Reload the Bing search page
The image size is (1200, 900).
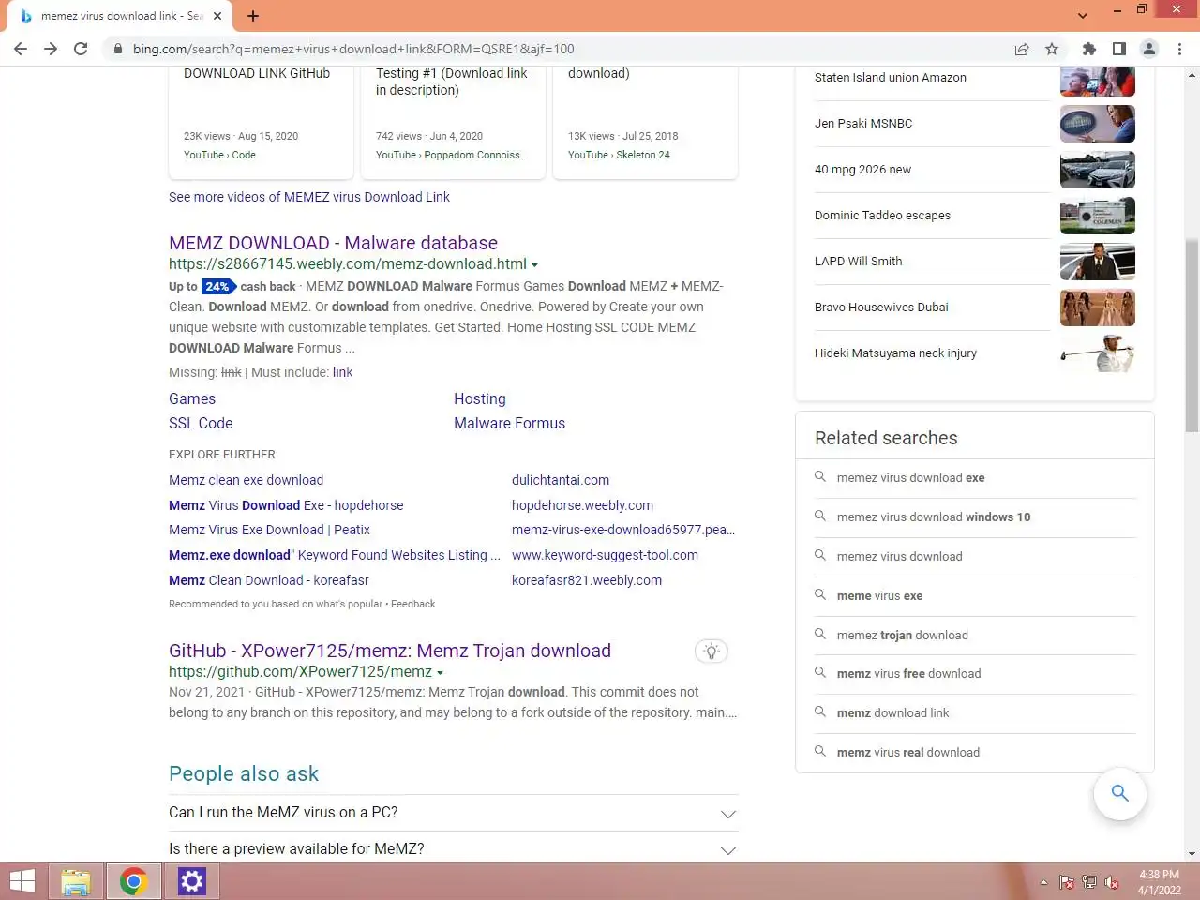[81, 49]
